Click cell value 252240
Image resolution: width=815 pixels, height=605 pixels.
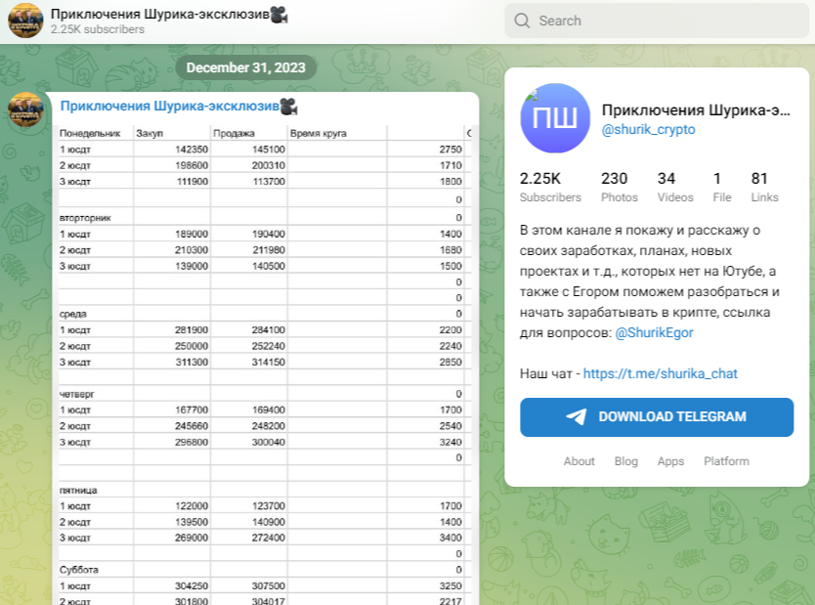tap(268, 347)
